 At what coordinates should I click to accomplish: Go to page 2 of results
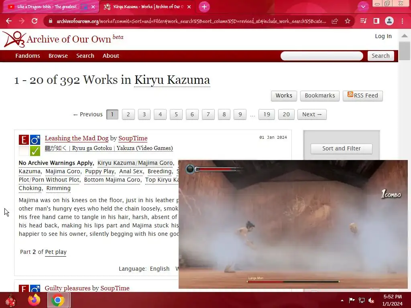tap(128, 114)
